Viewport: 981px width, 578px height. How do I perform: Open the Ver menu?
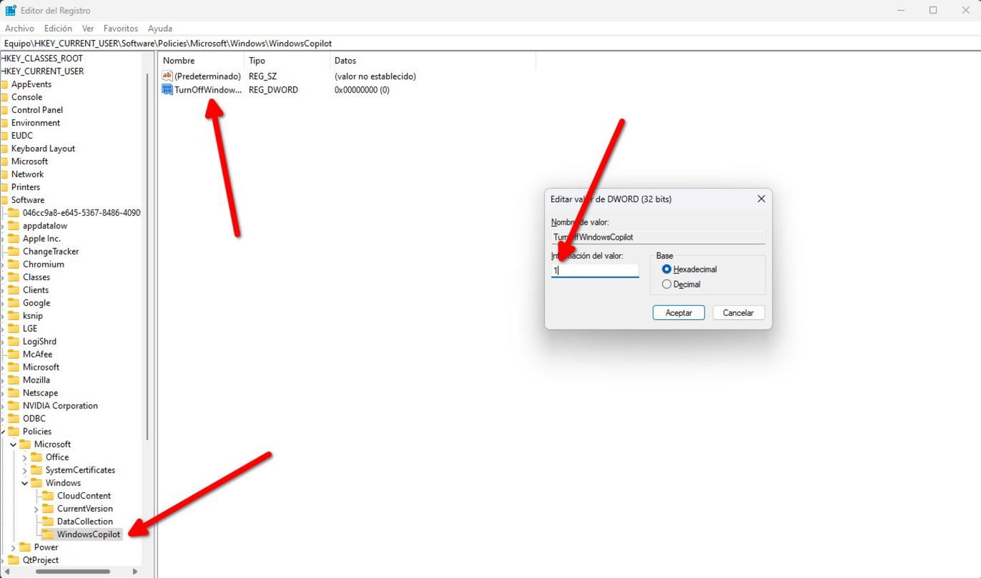(88, 29)
